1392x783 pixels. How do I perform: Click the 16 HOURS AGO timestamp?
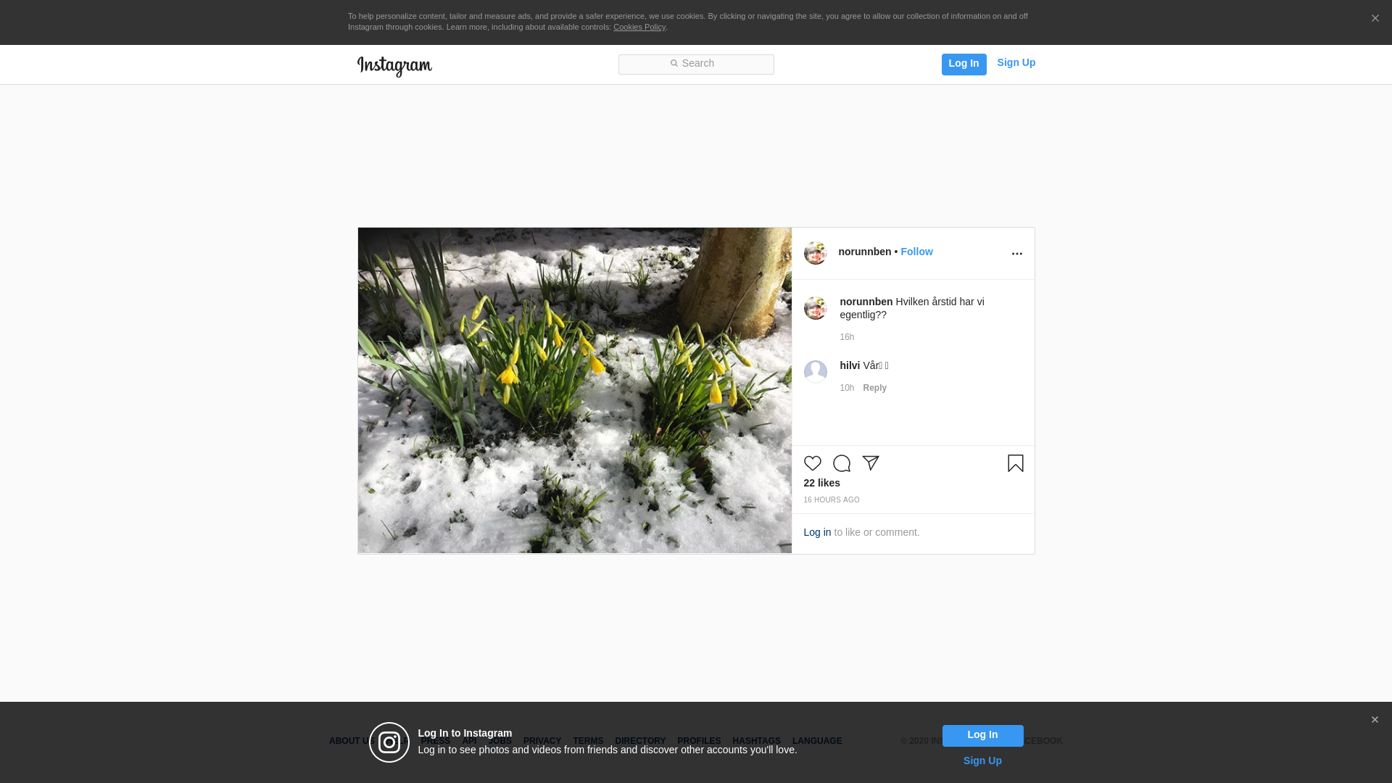831,500
